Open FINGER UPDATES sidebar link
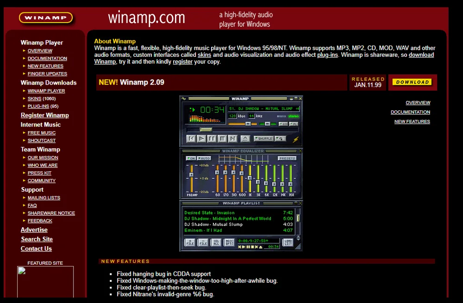The height and width of the screenshot is (303, 463). [47, 73]
